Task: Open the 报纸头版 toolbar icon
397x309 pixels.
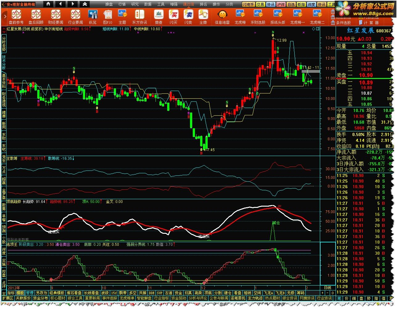Action: coord(278,17)
